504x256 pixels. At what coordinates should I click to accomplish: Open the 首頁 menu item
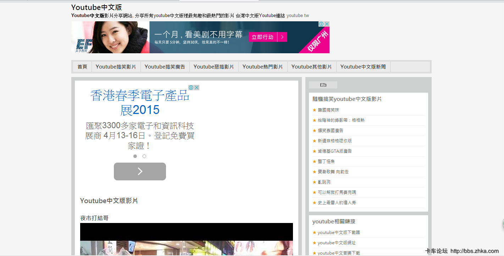[x=82, y=67]
